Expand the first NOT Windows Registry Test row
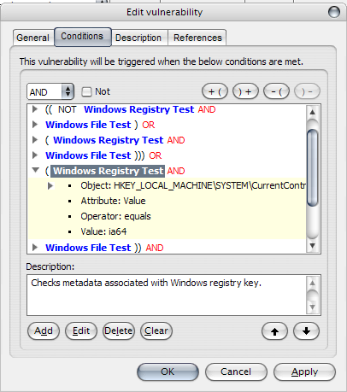The width and height of the screenshot is (347, 392). (x=35, y=109)
